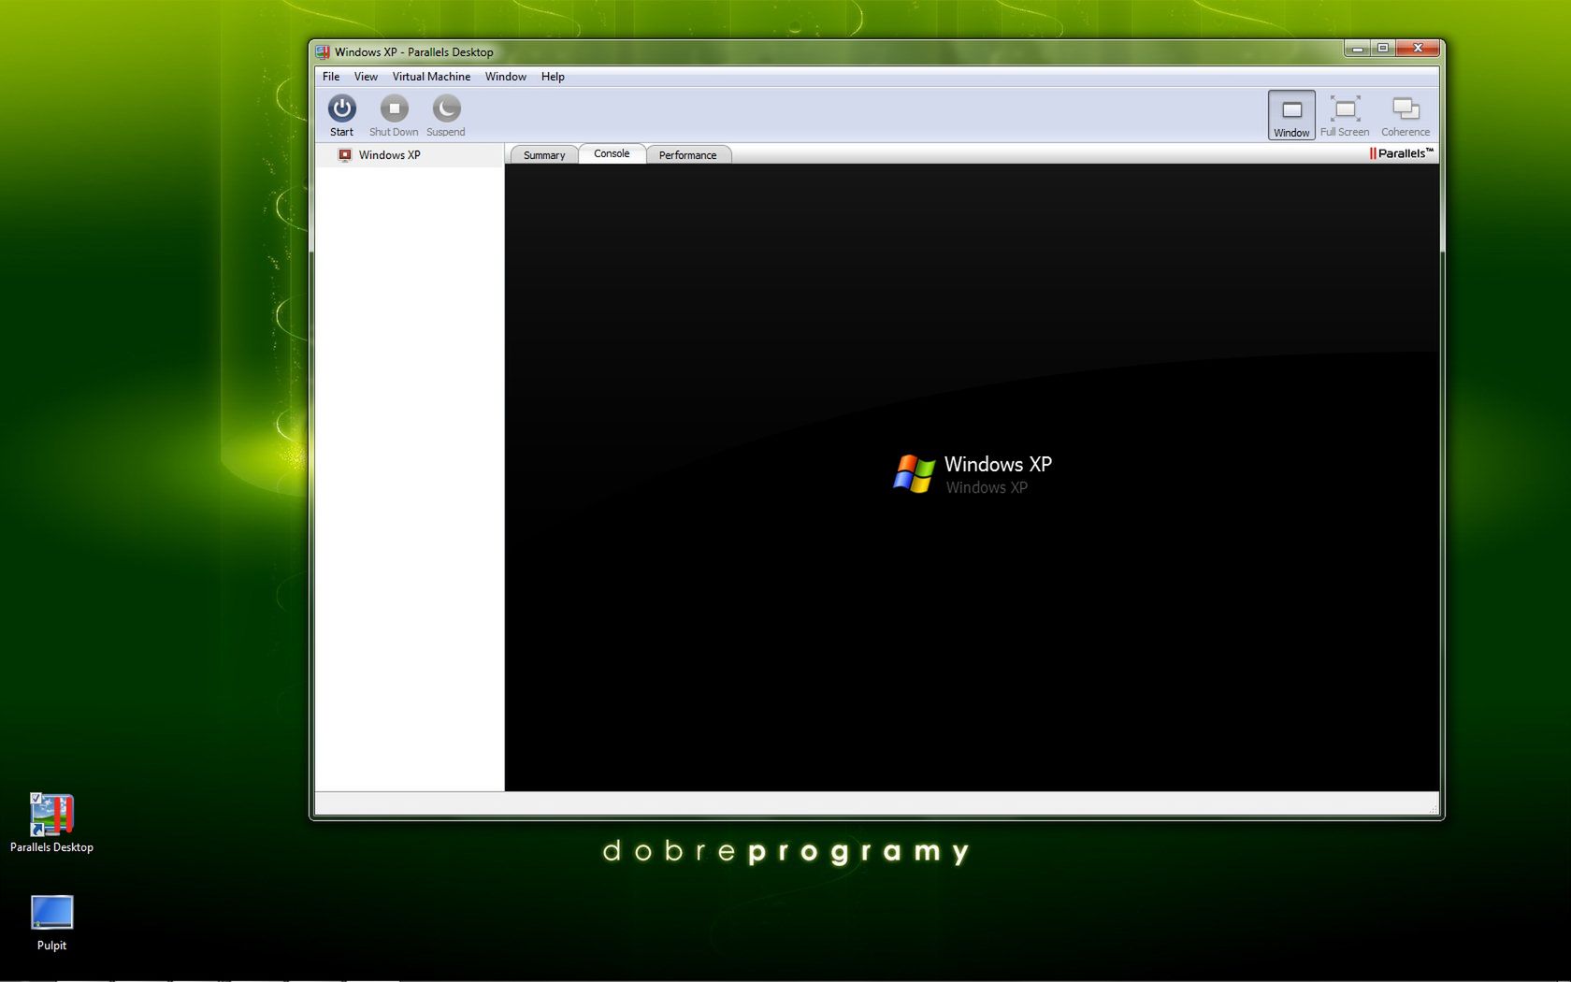Open the Virtual Machine menu
Viewport: 1571px width, 982px height.
[x=431, y=77]
